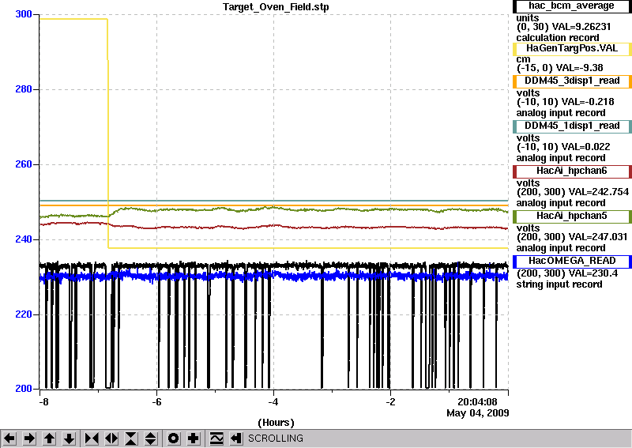The width and height of the screenshot is (632, 448).
Task: Click the VAL=-0.218 readout
Action: tap(586, 102)
